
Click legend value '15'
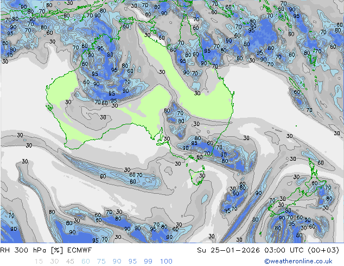click(x=39, y=262)
